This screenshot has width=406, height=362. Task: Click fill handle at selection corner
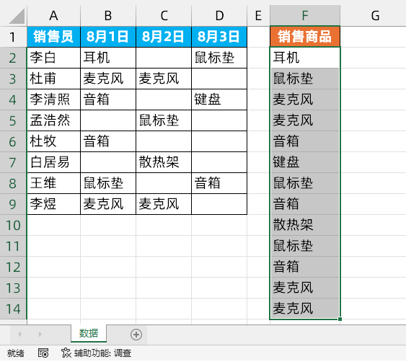[x=340, y=319]
